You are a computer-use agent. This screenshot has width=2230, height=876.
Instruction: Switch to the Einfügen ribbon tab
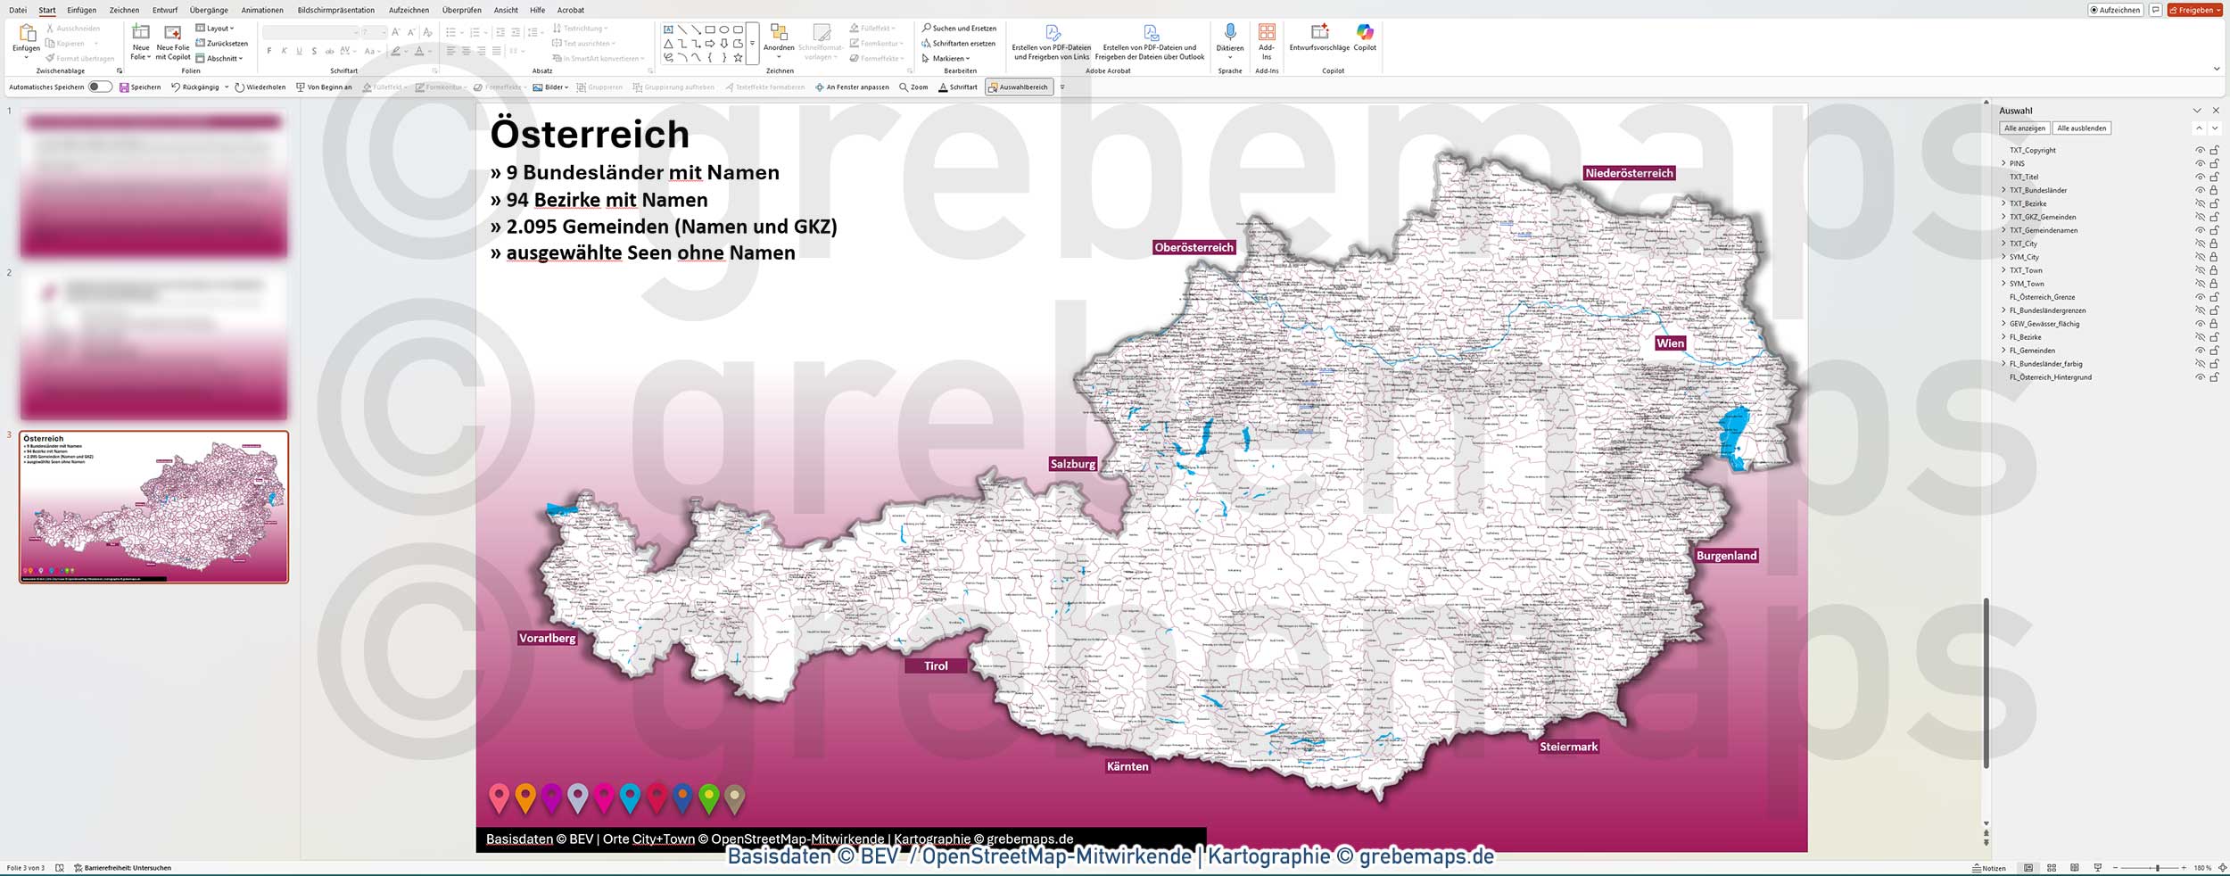pyautogui.click(x=82, y=10)
